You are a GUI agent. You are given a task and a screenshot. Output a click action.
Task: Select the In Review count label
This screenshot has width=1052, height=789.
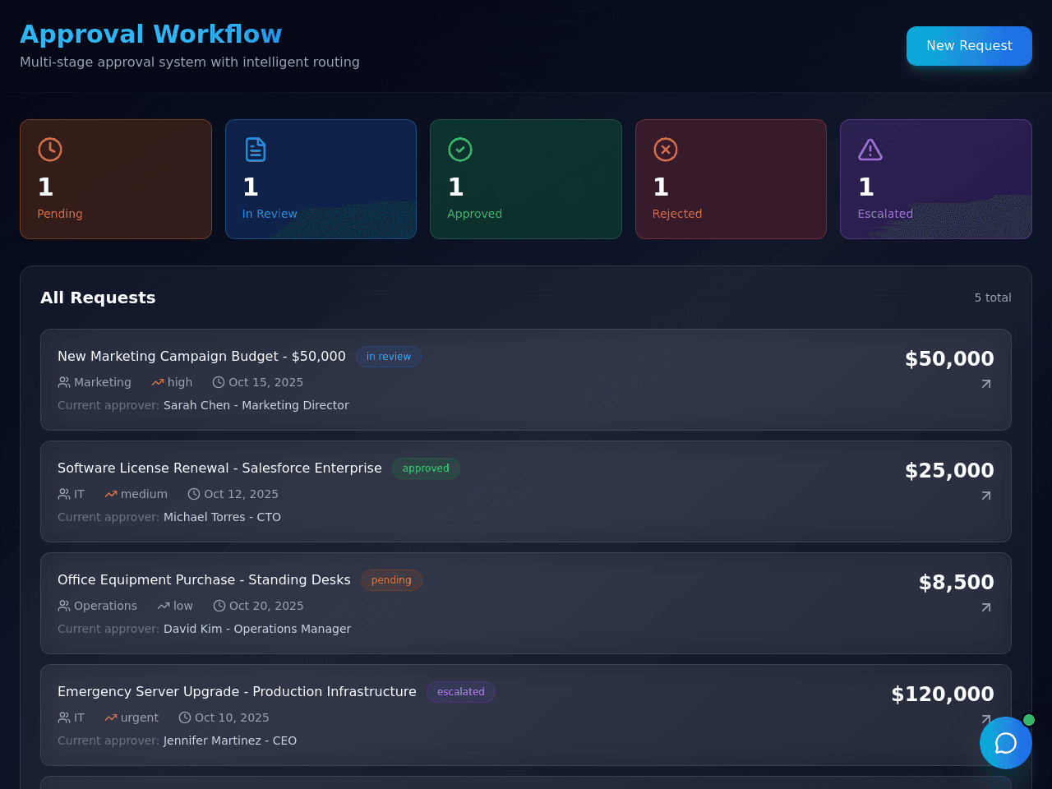tap(270, 214)
